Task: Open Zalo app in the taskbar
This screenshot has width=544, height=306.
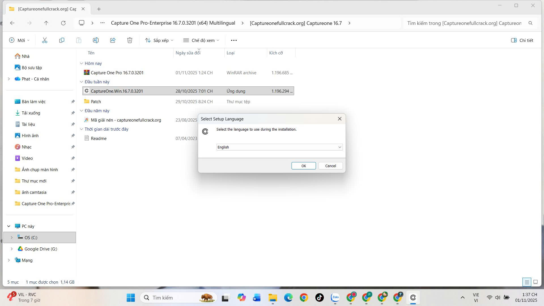Action: (335, 297)
